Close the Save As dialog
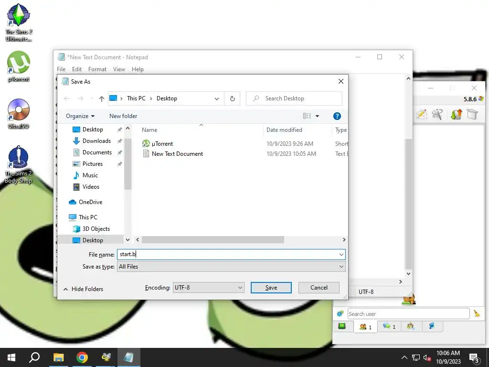 [x=341, y=81]
